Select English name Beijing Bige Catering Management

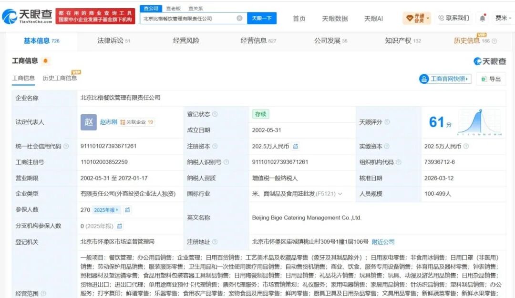point(307,218)
